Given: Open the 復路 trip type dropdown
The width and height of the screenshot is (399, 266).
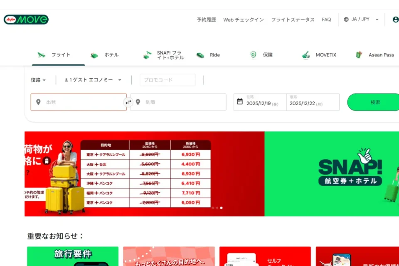Looking at the screenshot, I should (38, 80).
